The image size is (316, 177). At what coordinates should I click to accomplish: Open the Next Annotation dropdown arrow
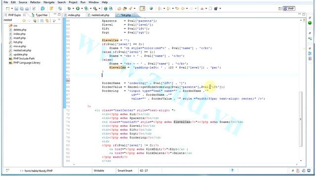[164, 9]
